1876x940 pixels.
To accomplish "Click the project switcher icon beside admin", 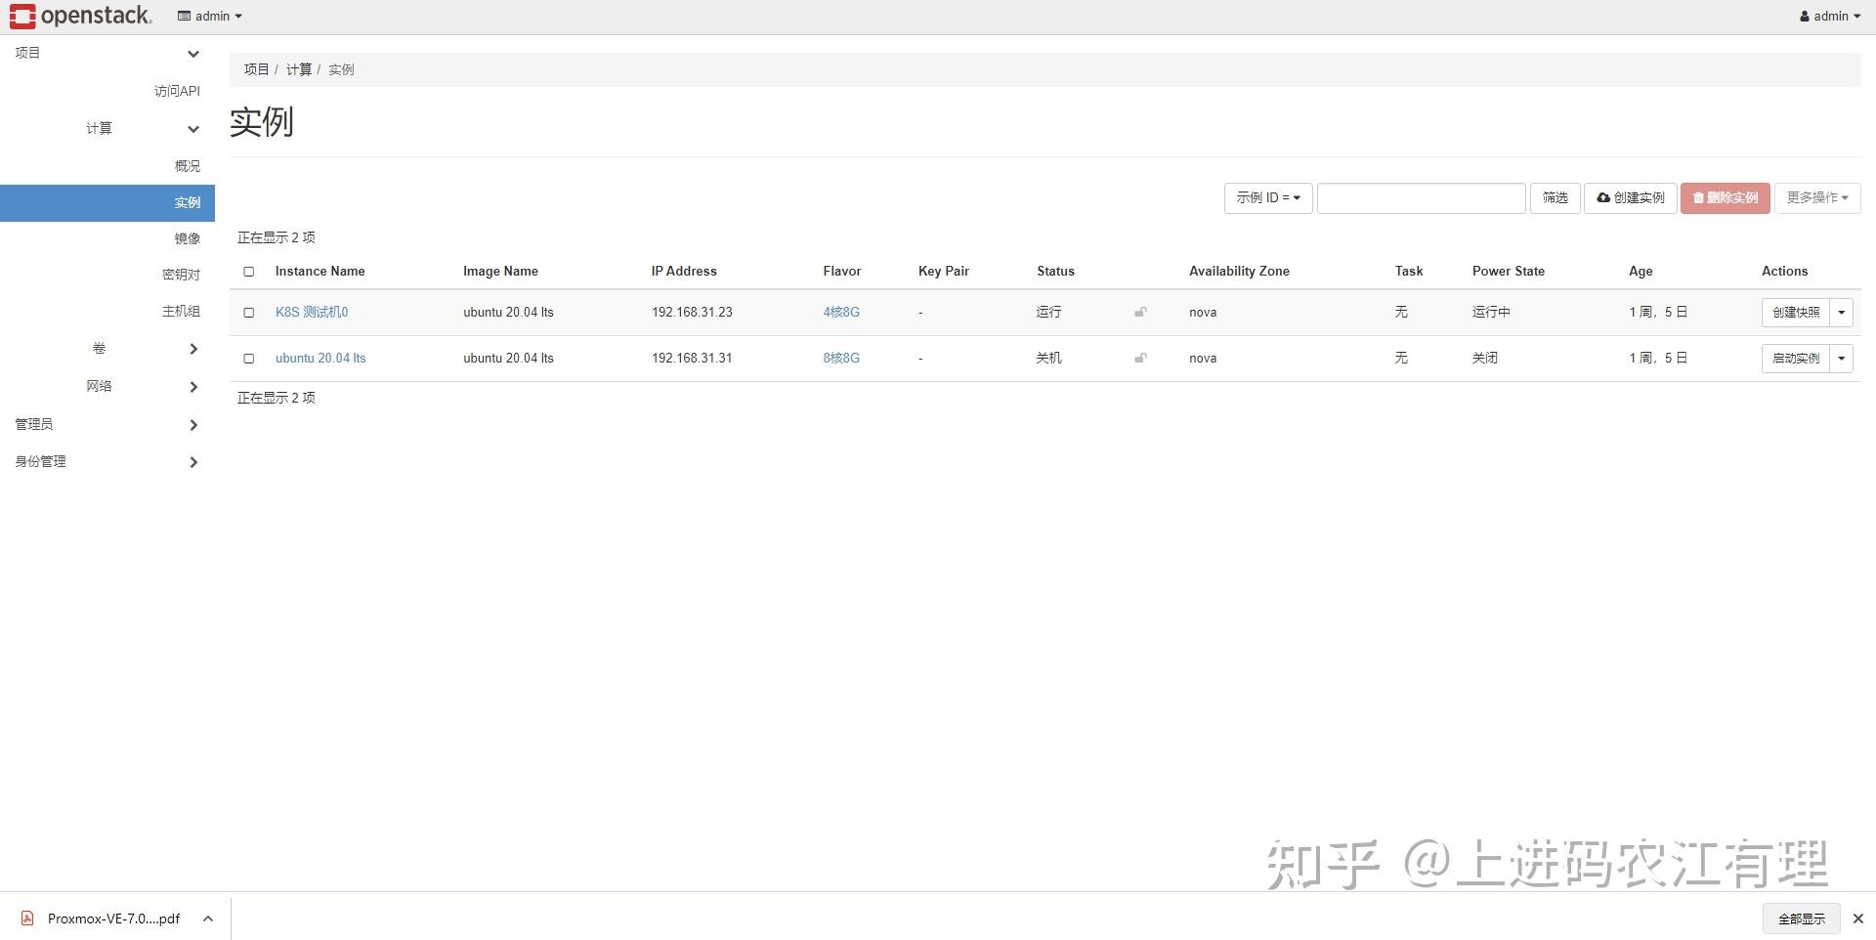I will [183, 16].
